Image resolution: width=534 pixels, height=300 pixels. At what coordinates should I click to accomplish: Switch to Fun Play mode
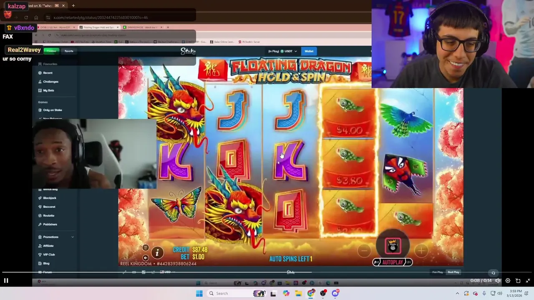[x=437, y=272]
